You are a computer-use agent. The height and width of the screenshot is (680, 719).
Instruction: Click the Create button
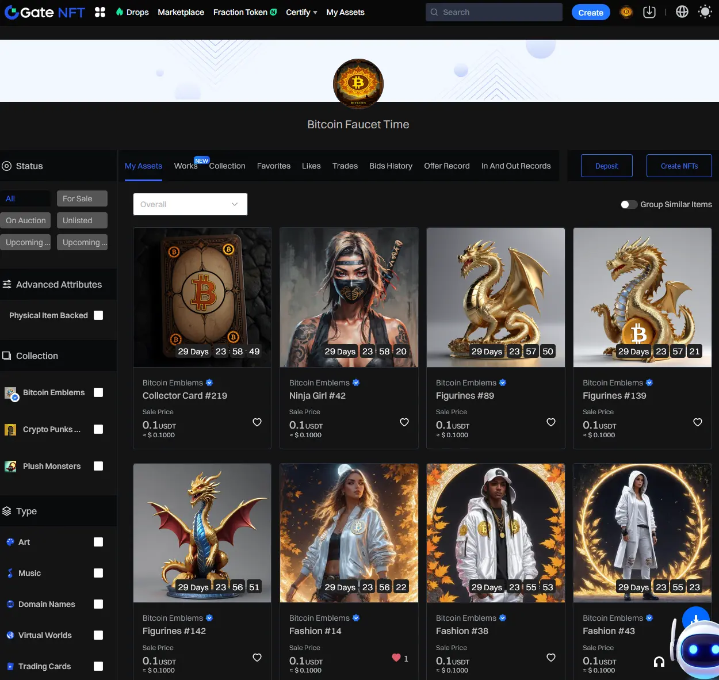[x=591, y=12]
